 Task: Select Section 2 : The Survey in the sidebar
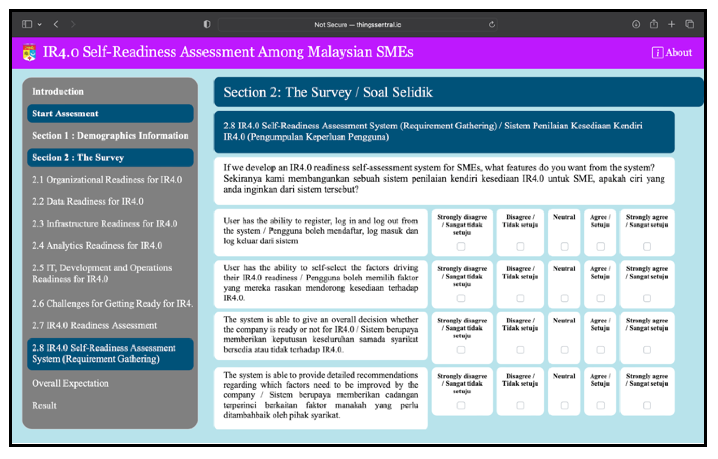click(x=110, y=158)
